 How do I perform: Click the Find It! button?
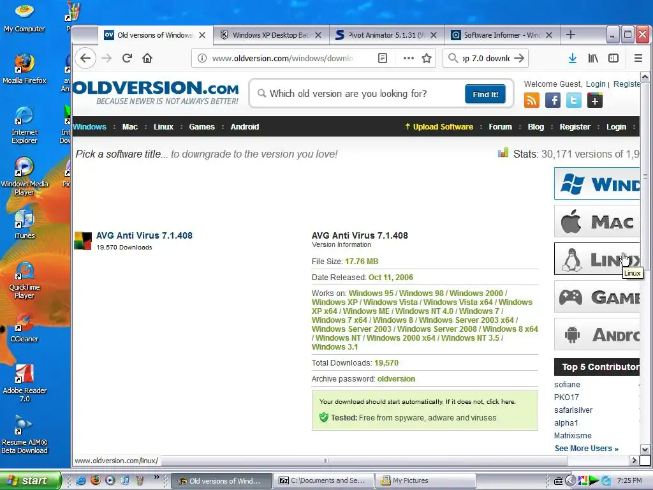(x=485, y=94)
